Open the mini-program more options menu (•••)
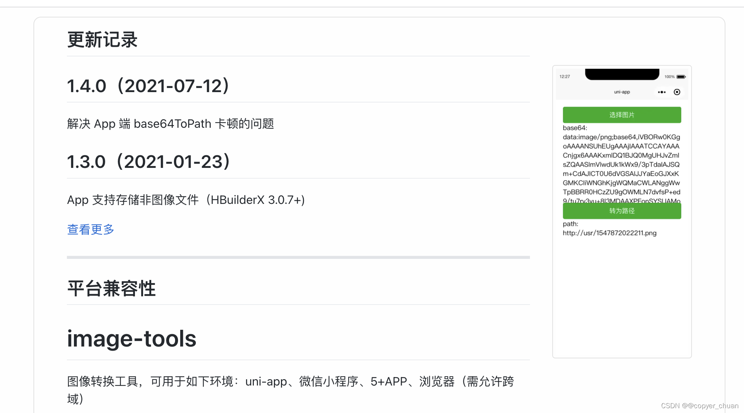The width and height of the screenshot is (744, 413). (662, 92)
